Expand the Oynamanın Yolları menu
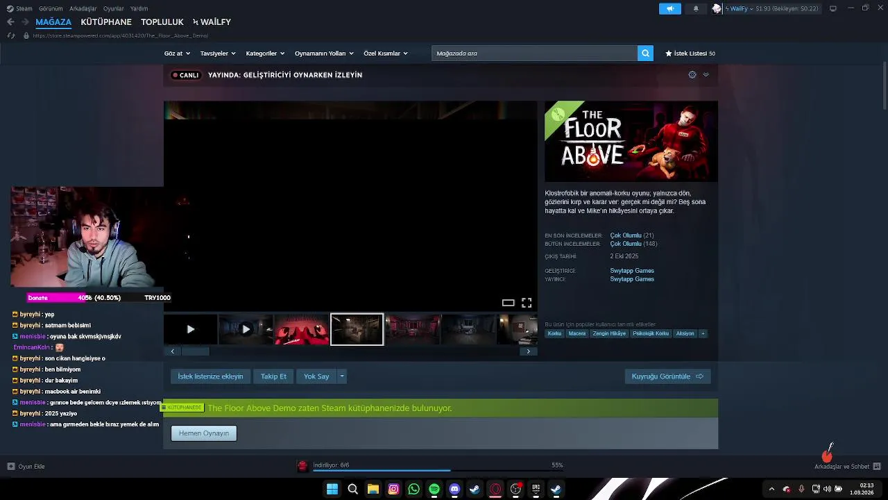This screenshot has width=888, height=500. coord(324,53)
